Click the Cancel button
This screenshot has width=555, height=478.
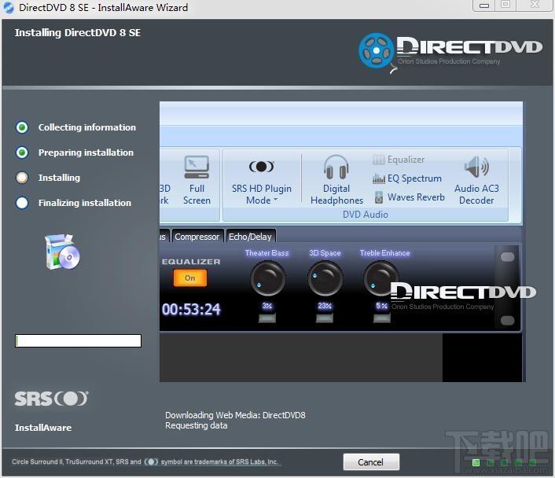(371, 461)
